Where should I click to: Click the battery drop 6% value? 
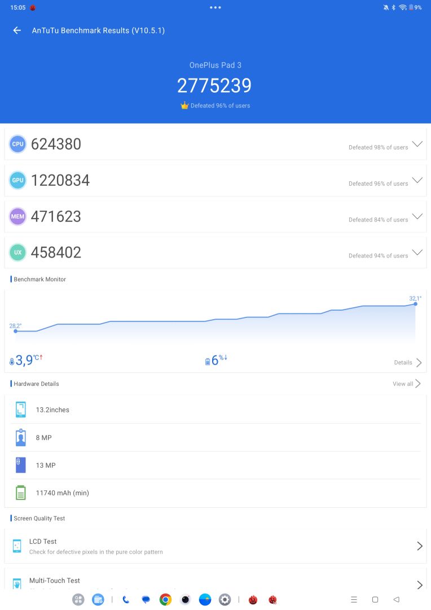pos(219,360)
